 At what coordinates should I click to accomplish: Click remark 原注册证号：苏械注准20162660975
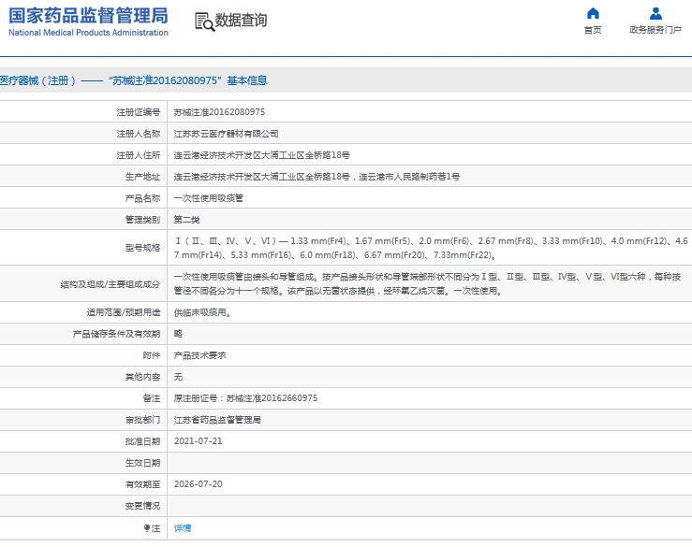click(x=245, y=398)
